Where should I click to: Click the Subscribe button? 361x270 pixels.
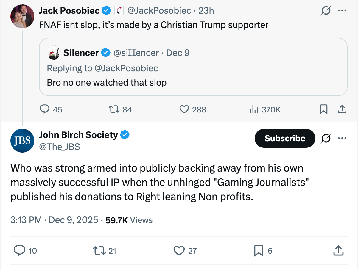tap(285, 138)
